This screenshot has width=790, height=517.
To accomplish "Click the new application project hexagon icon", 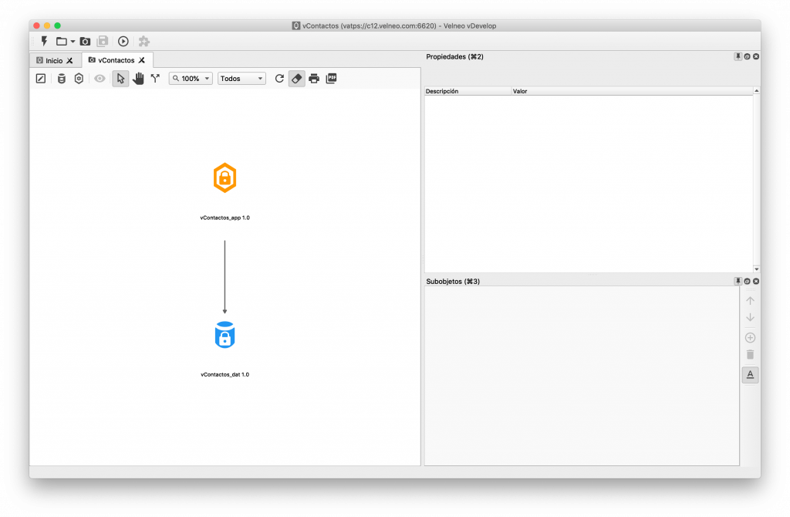I will click(79, 79).
